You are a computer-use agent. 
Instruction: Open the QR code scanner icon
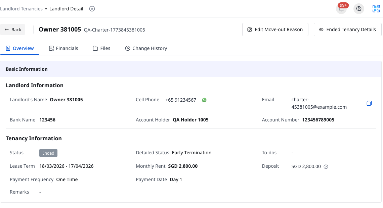376,9
